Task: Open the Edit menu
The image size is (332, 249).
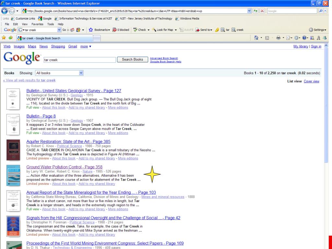Action: point(16,24)
